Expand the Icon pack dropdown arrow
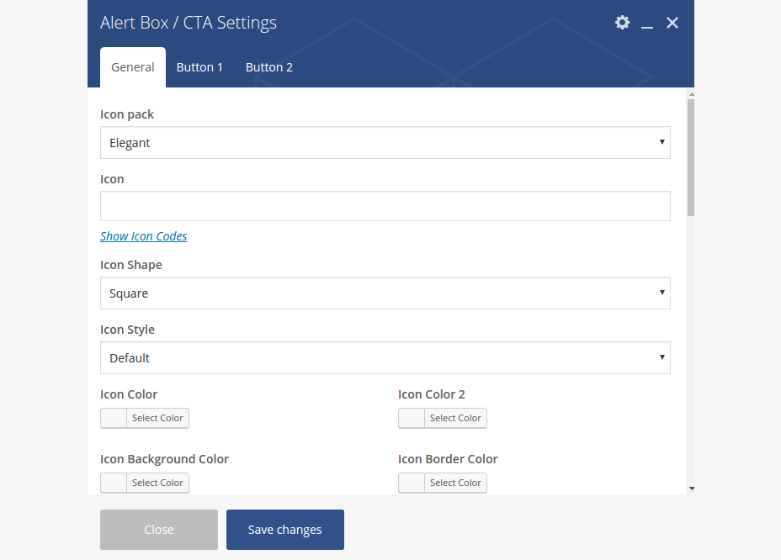Image resolution: width=781 pixels, height=560 pixels. [662, 143]
